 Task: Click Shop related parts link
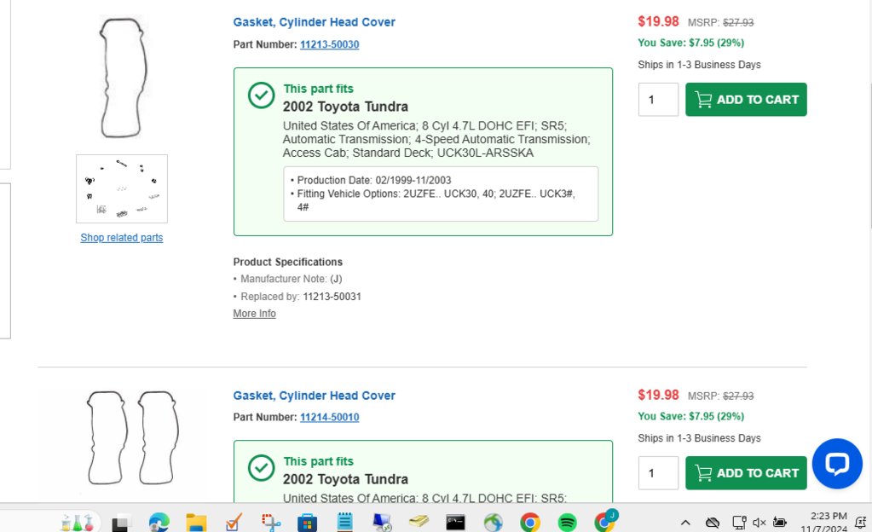point(122,238)
